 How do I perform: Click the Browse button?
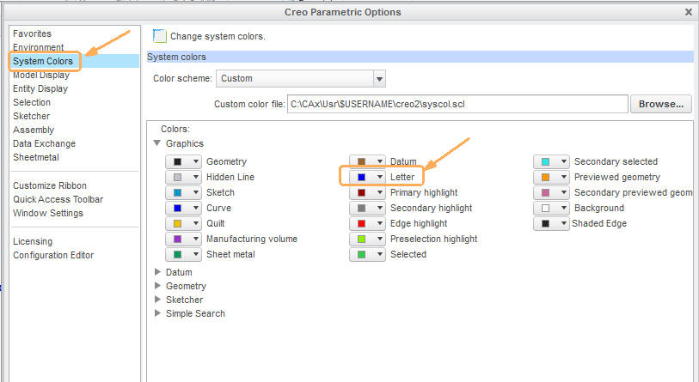[660, 104]
